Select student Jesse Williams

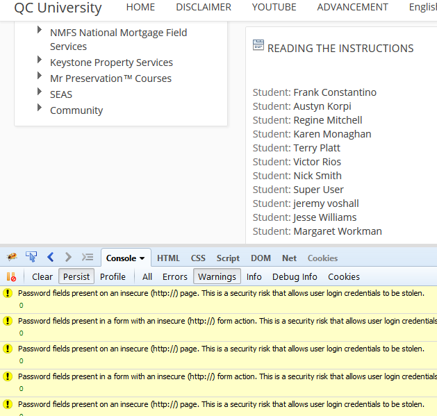324,217
